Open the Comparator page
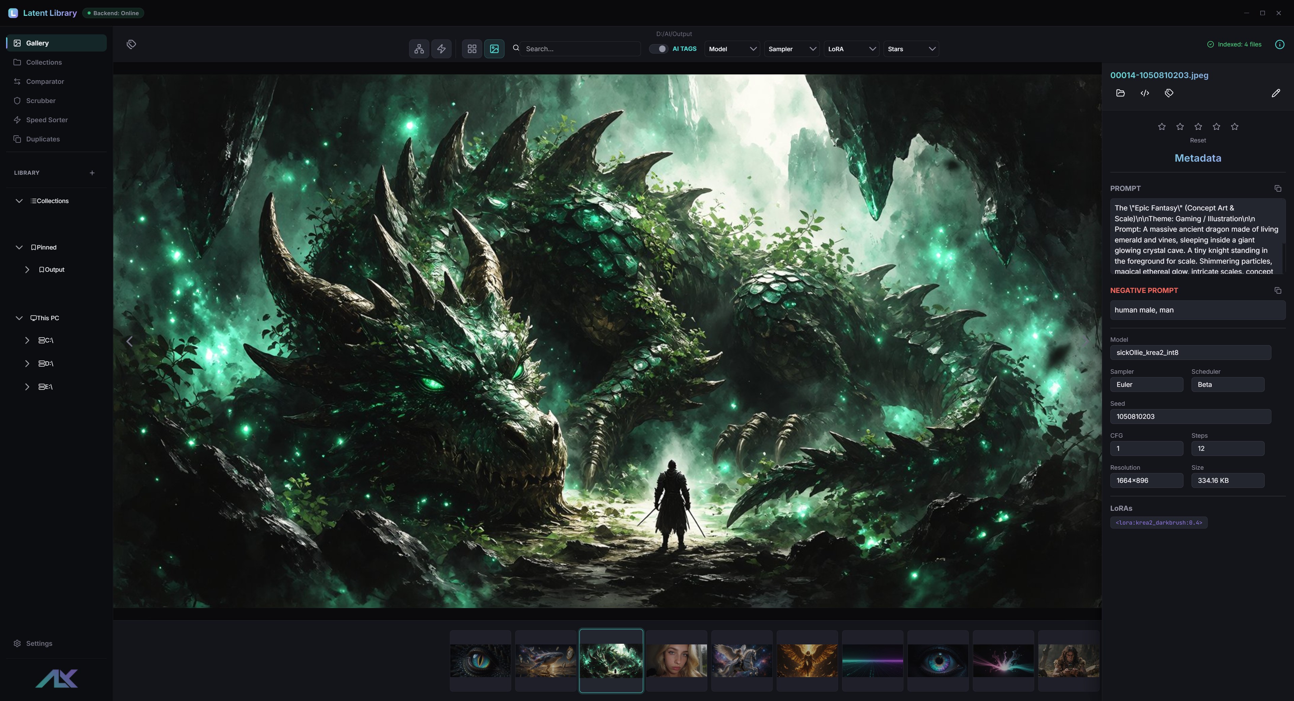 tap(57, 81)
